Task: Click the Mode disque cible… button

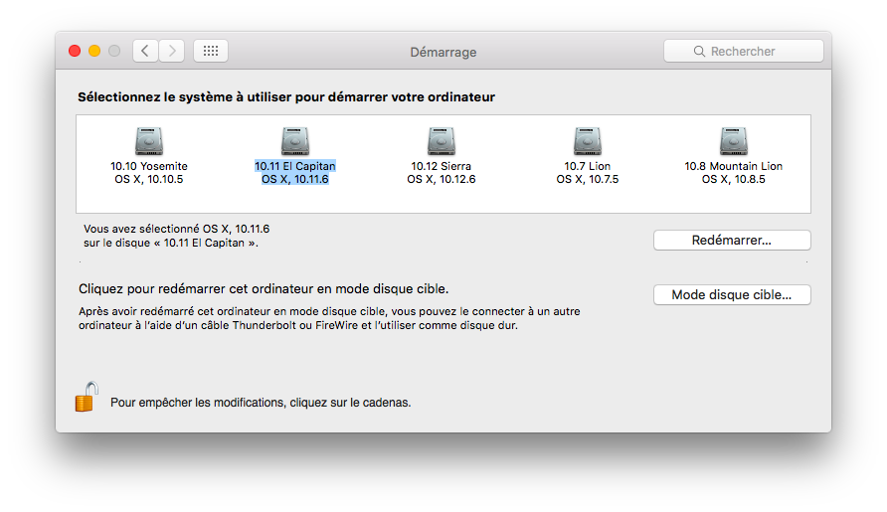Action: click(x=732, y=294)
